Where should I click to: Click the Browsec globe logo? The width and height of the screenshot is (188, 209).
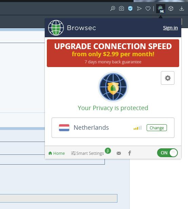click(x=56, y=28)
